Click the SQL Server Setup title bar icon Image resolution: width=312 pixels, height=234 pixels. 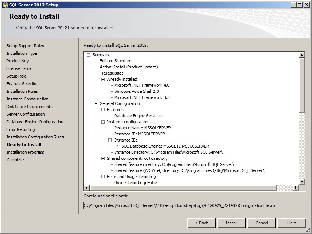5,5
